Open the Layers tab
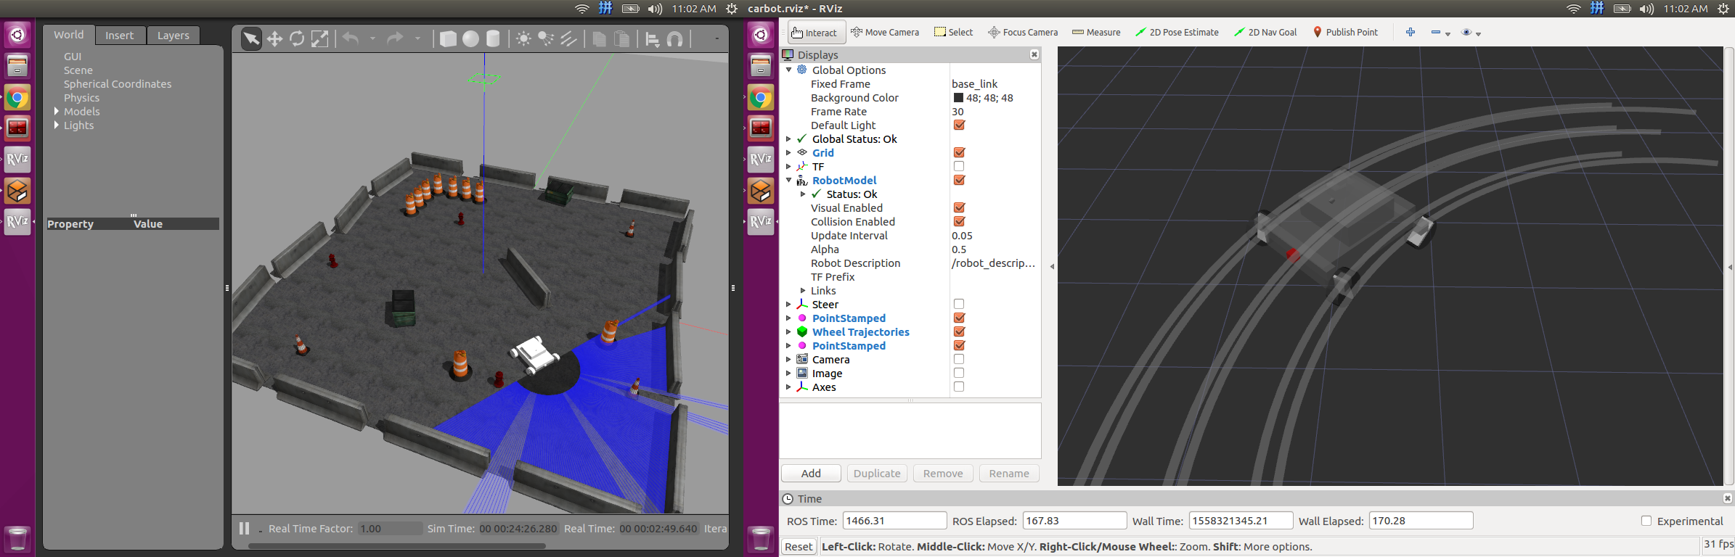The height and width of the screenshot is (557, 1735). coord(173,36)
